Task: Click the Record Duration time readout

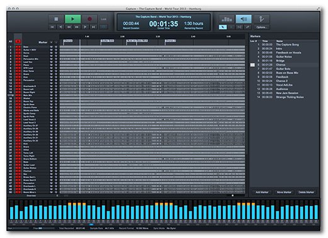Action: pyautogui.click(x=131, y=23)
